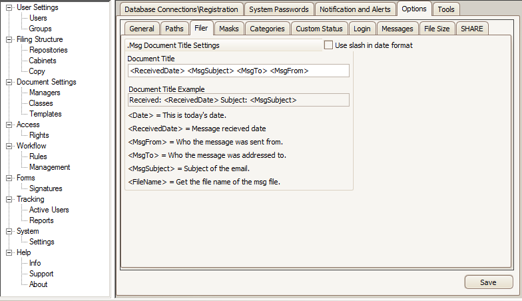Image resolution: width=522 pixels, height=301 pixels.
Task: Open the Notification and Alerts tab
Action: coord(355,9)
